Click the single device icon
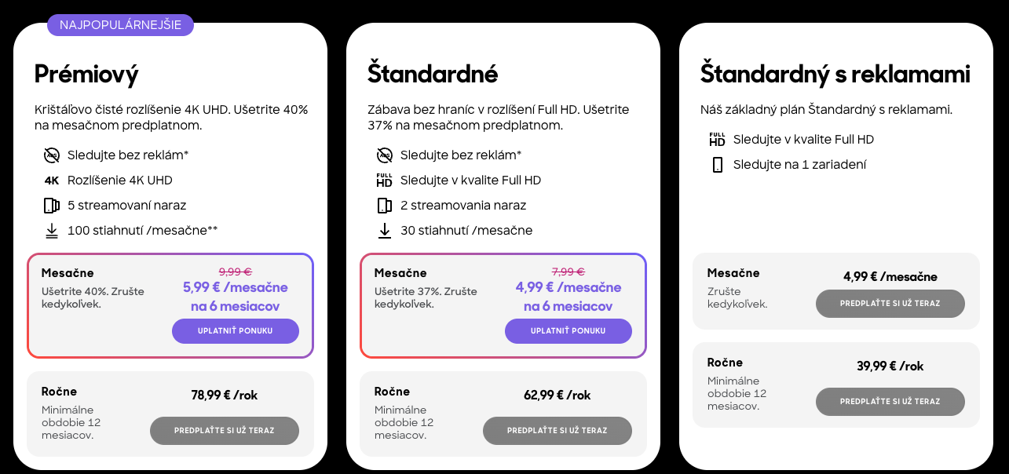 pos(717,165)
